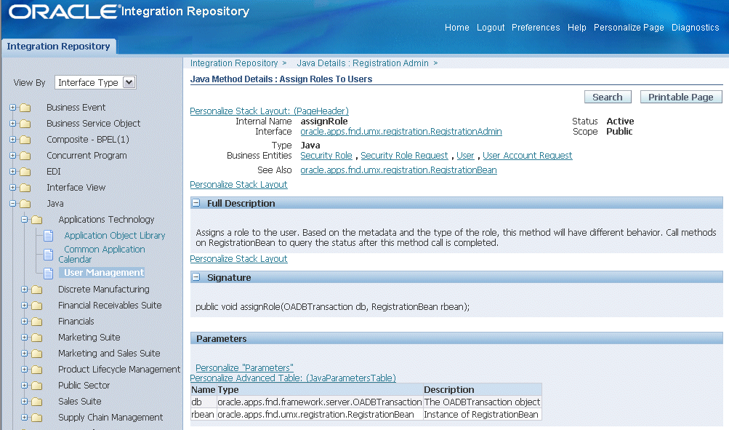Expand the Marketing and Sales Suite node
729x430 pixels.
point(25,353)
